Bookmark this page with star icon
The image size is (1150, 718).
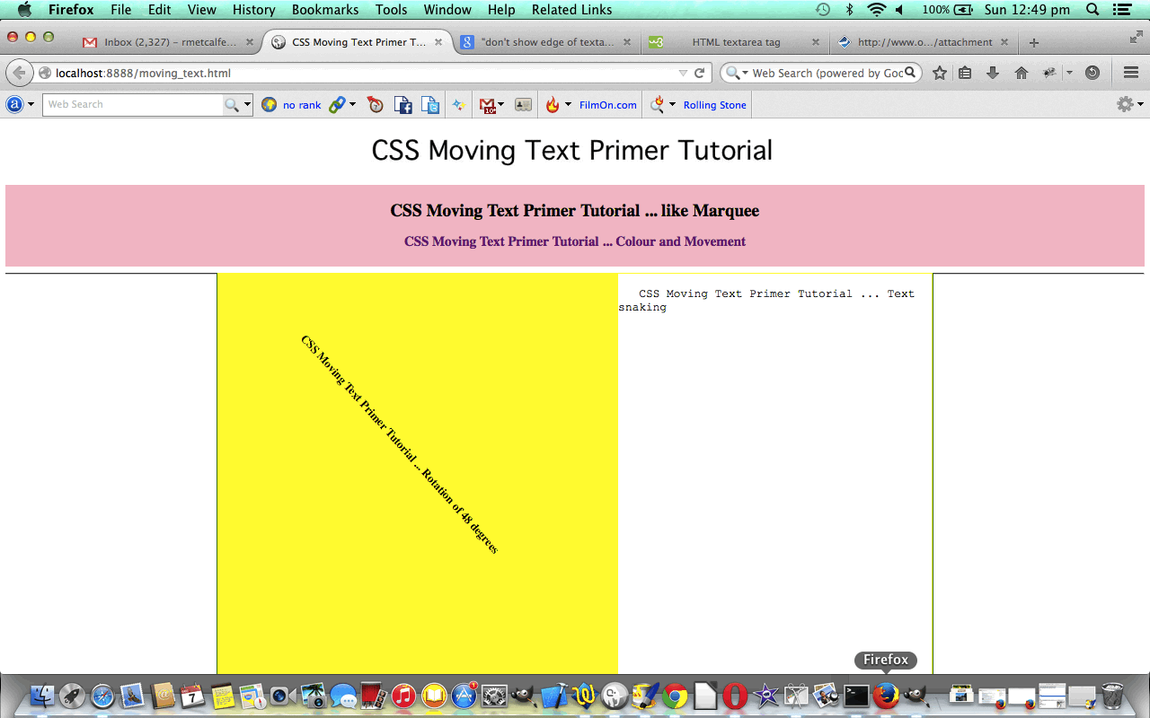940,73
